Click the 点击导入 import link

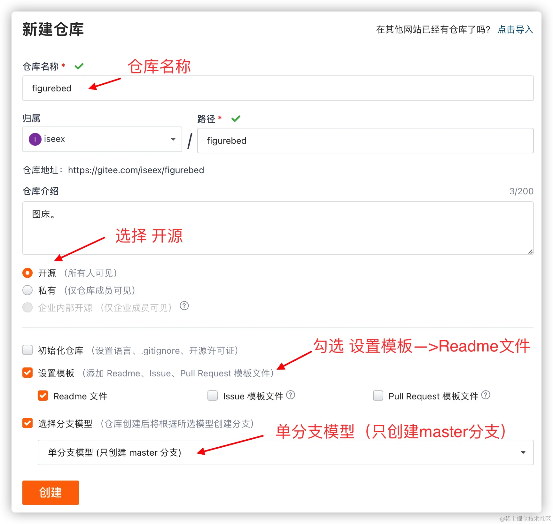515,30
